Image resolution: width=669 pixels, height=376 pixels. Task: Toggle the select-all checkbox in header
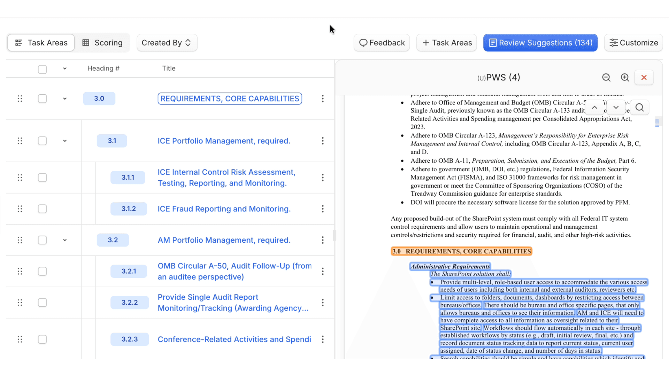pyautogui.click(x=42, y=69)
